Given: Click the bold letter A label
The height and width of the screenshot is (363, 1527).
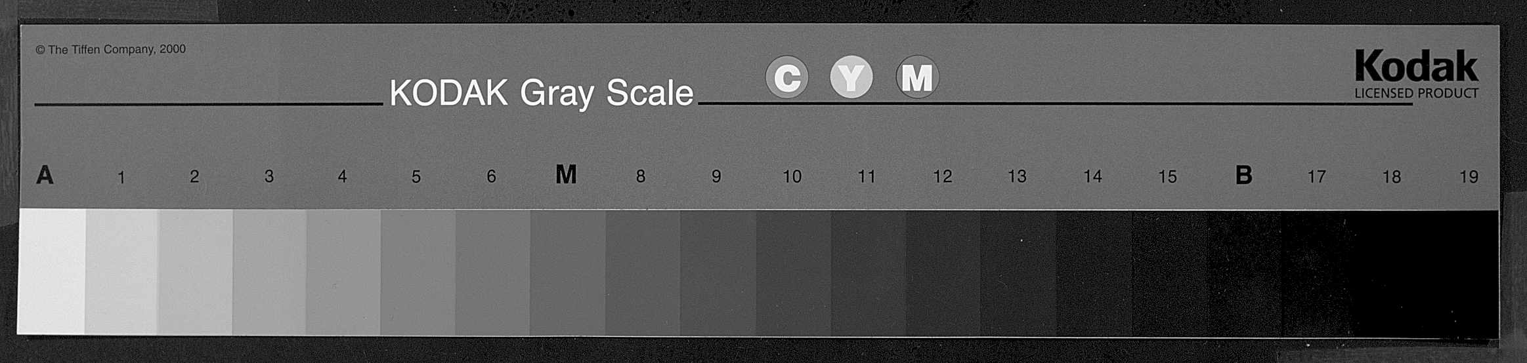Looking at the screenshot, I should pyautogui.click(x=45, y=175).
